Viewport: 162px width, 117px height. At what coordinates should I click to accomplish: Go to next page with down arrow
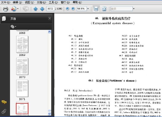tap(42, 9)
